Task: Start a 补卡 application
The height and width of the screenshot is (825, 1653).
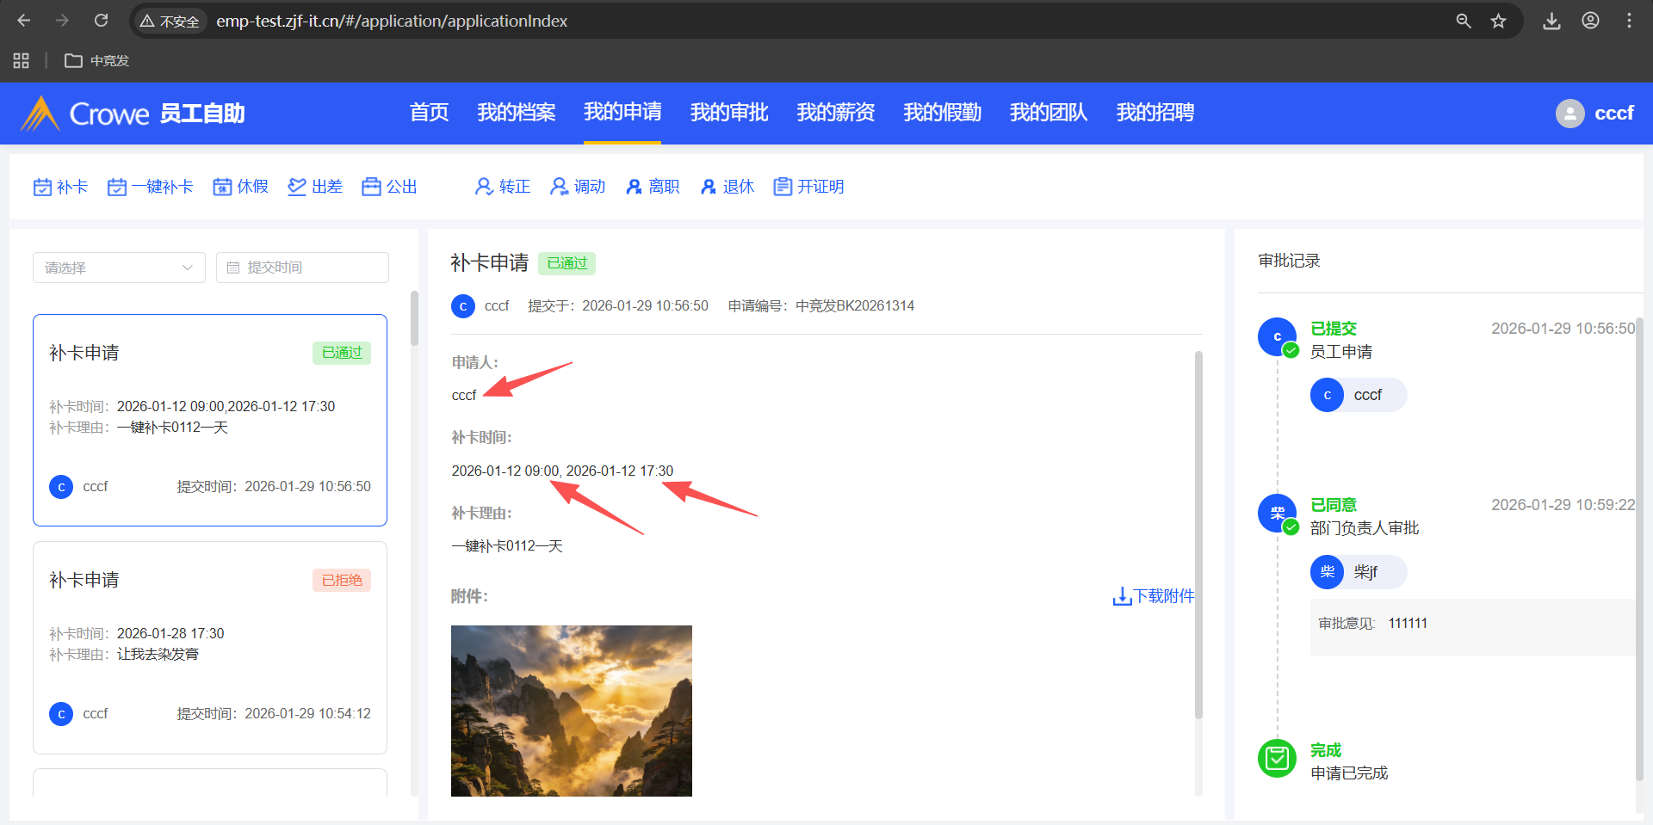Action: [x=60, y=187]
